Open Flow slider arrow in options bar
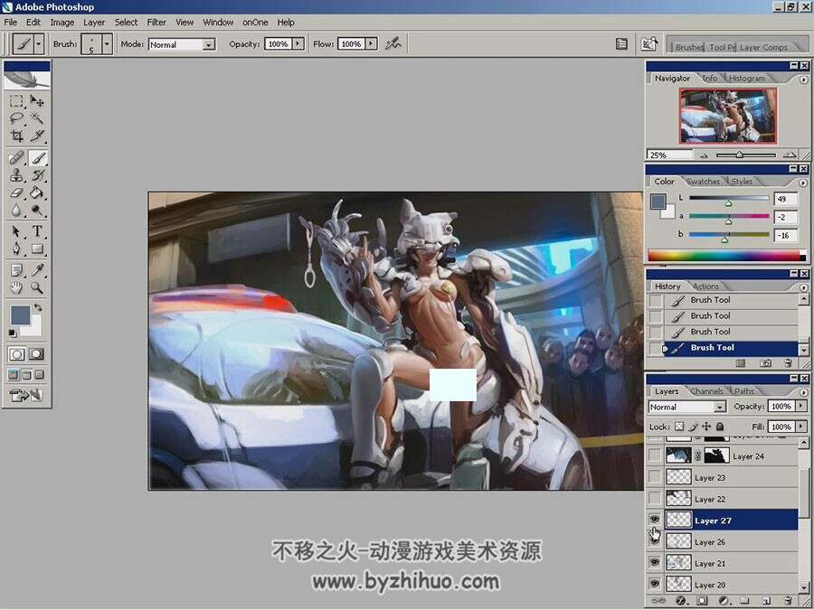The width and height of the screenshot is (814, 610). 371,44
